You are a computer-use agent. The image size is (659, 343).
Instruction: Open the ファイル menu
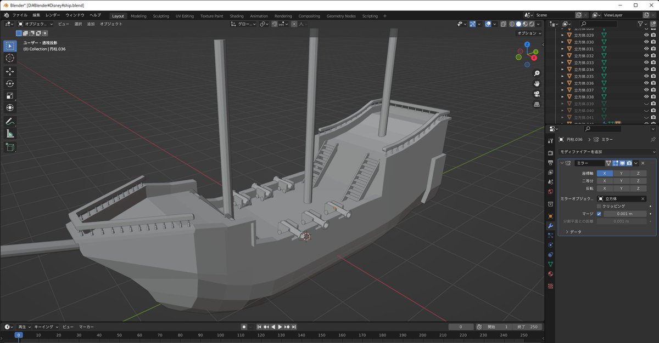point(19,15)
